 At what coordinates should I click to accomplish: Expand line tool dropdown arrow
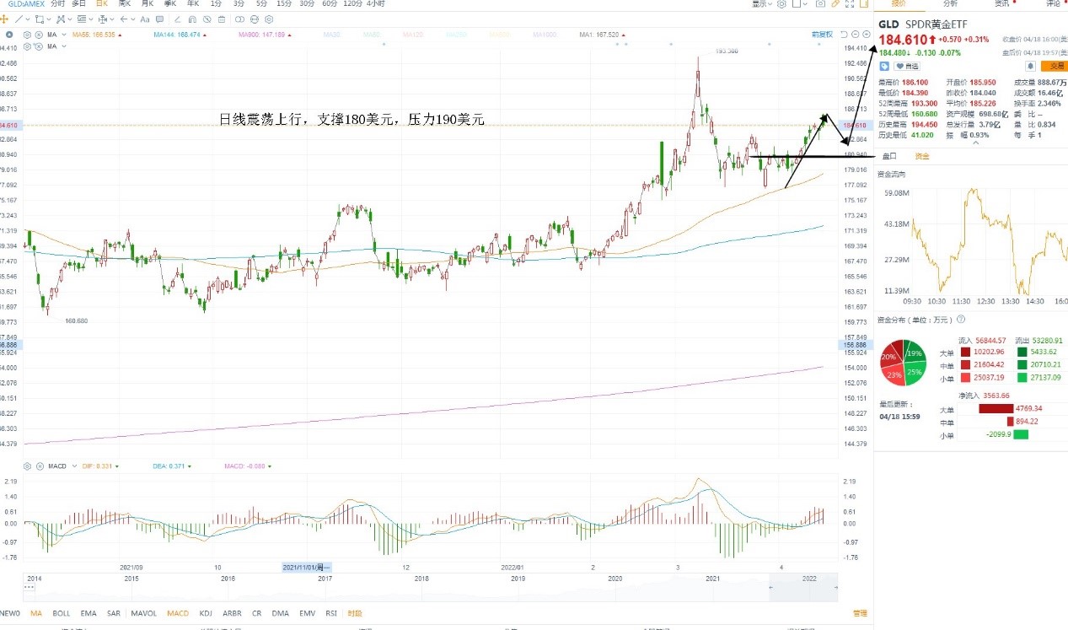click(27, 19)
